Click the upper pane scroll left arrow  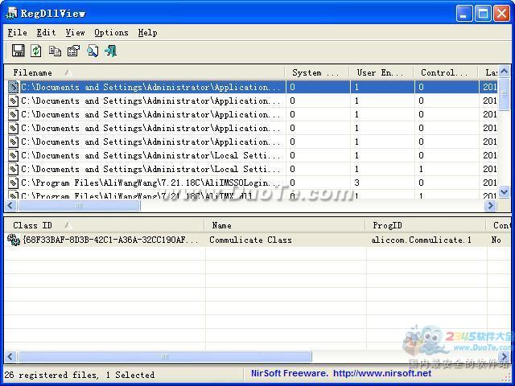point(10,206)
